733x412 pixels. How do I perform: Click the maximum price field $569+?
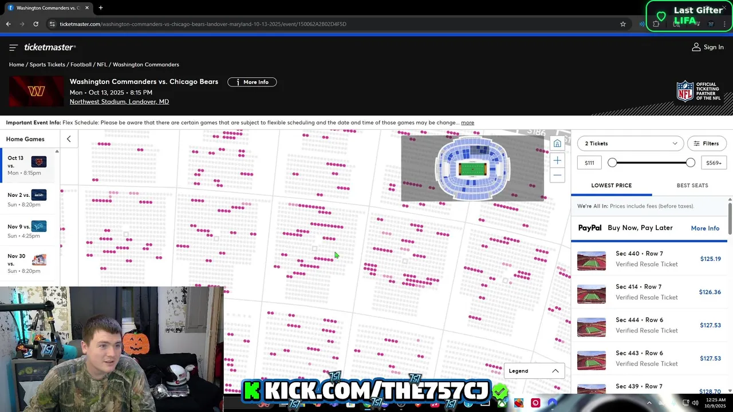[714, 163]
